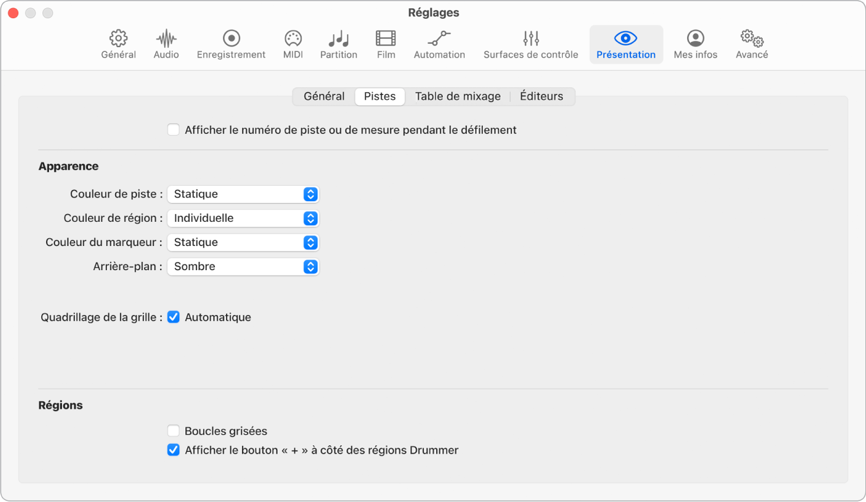Open the Mes infos pane
Viewport: 866px width, 502px height.
[696, 44]
